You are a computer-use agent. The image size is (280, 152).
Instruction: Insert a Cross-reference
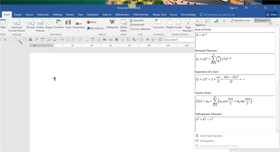(140, 29)
